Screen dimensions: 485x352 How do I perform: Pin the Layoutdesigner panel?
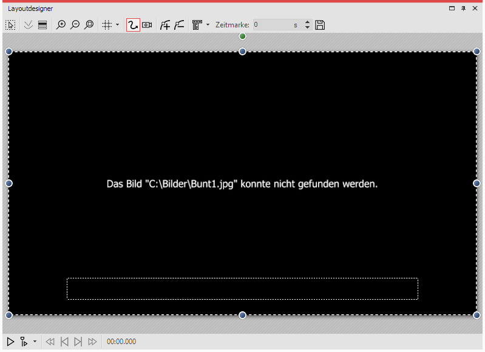coord(464,9)
